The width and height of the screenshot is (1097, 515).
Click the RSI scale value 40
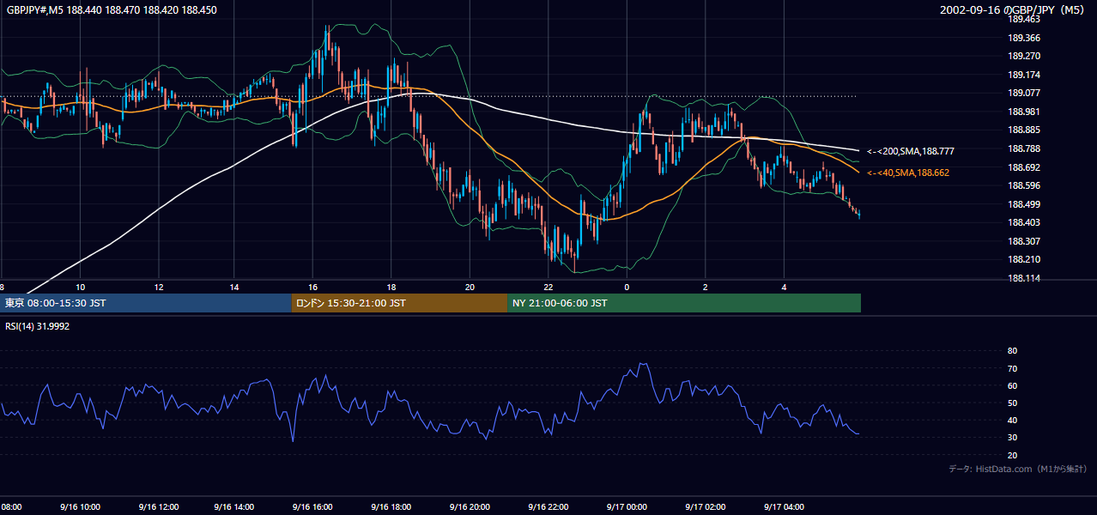1012,420
